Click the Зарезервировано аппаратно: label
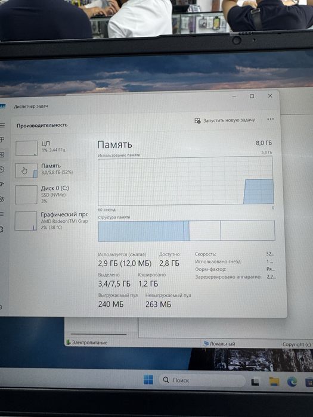Viewport: 313px width, 417px height. (x=228, y=277)
